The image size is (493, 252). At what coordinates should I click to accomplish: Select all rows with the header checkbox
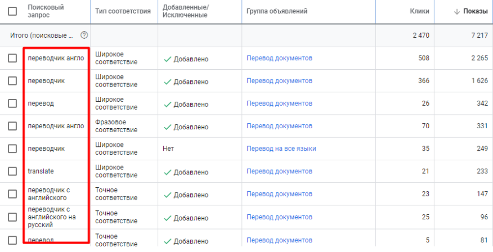(x=12, y=11)
